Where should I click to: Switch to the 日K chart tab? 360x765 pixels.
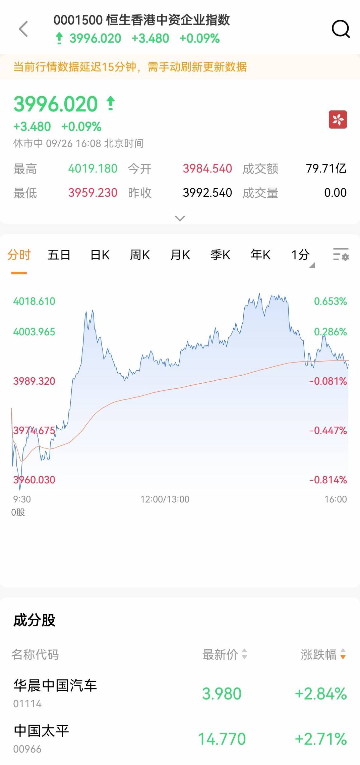point(100,255)
